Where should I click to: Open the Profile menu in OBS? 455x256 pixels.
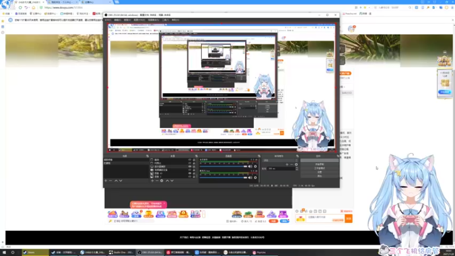(139, 20)
